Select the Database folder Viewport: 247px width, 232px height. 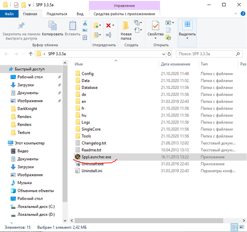(90, 87)
